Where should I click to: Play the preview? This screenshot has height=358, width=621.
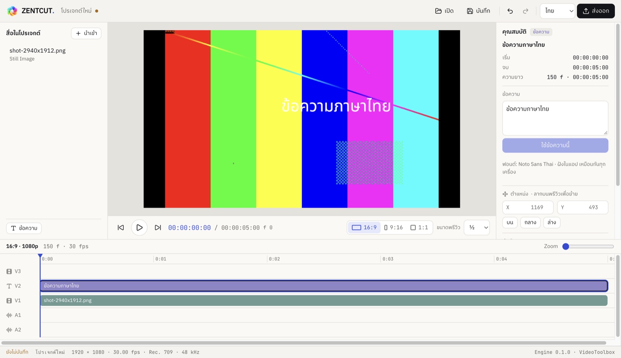tap(139, 227)
